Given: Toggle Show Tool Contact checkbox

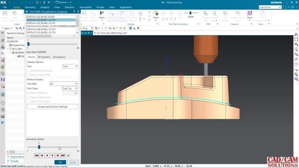Looking at the screenshot, I should click(x=28, y=101).
